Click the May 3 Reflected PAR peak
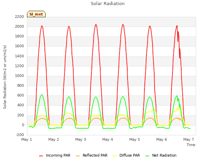Screen dimensions: 216x162 97,118
